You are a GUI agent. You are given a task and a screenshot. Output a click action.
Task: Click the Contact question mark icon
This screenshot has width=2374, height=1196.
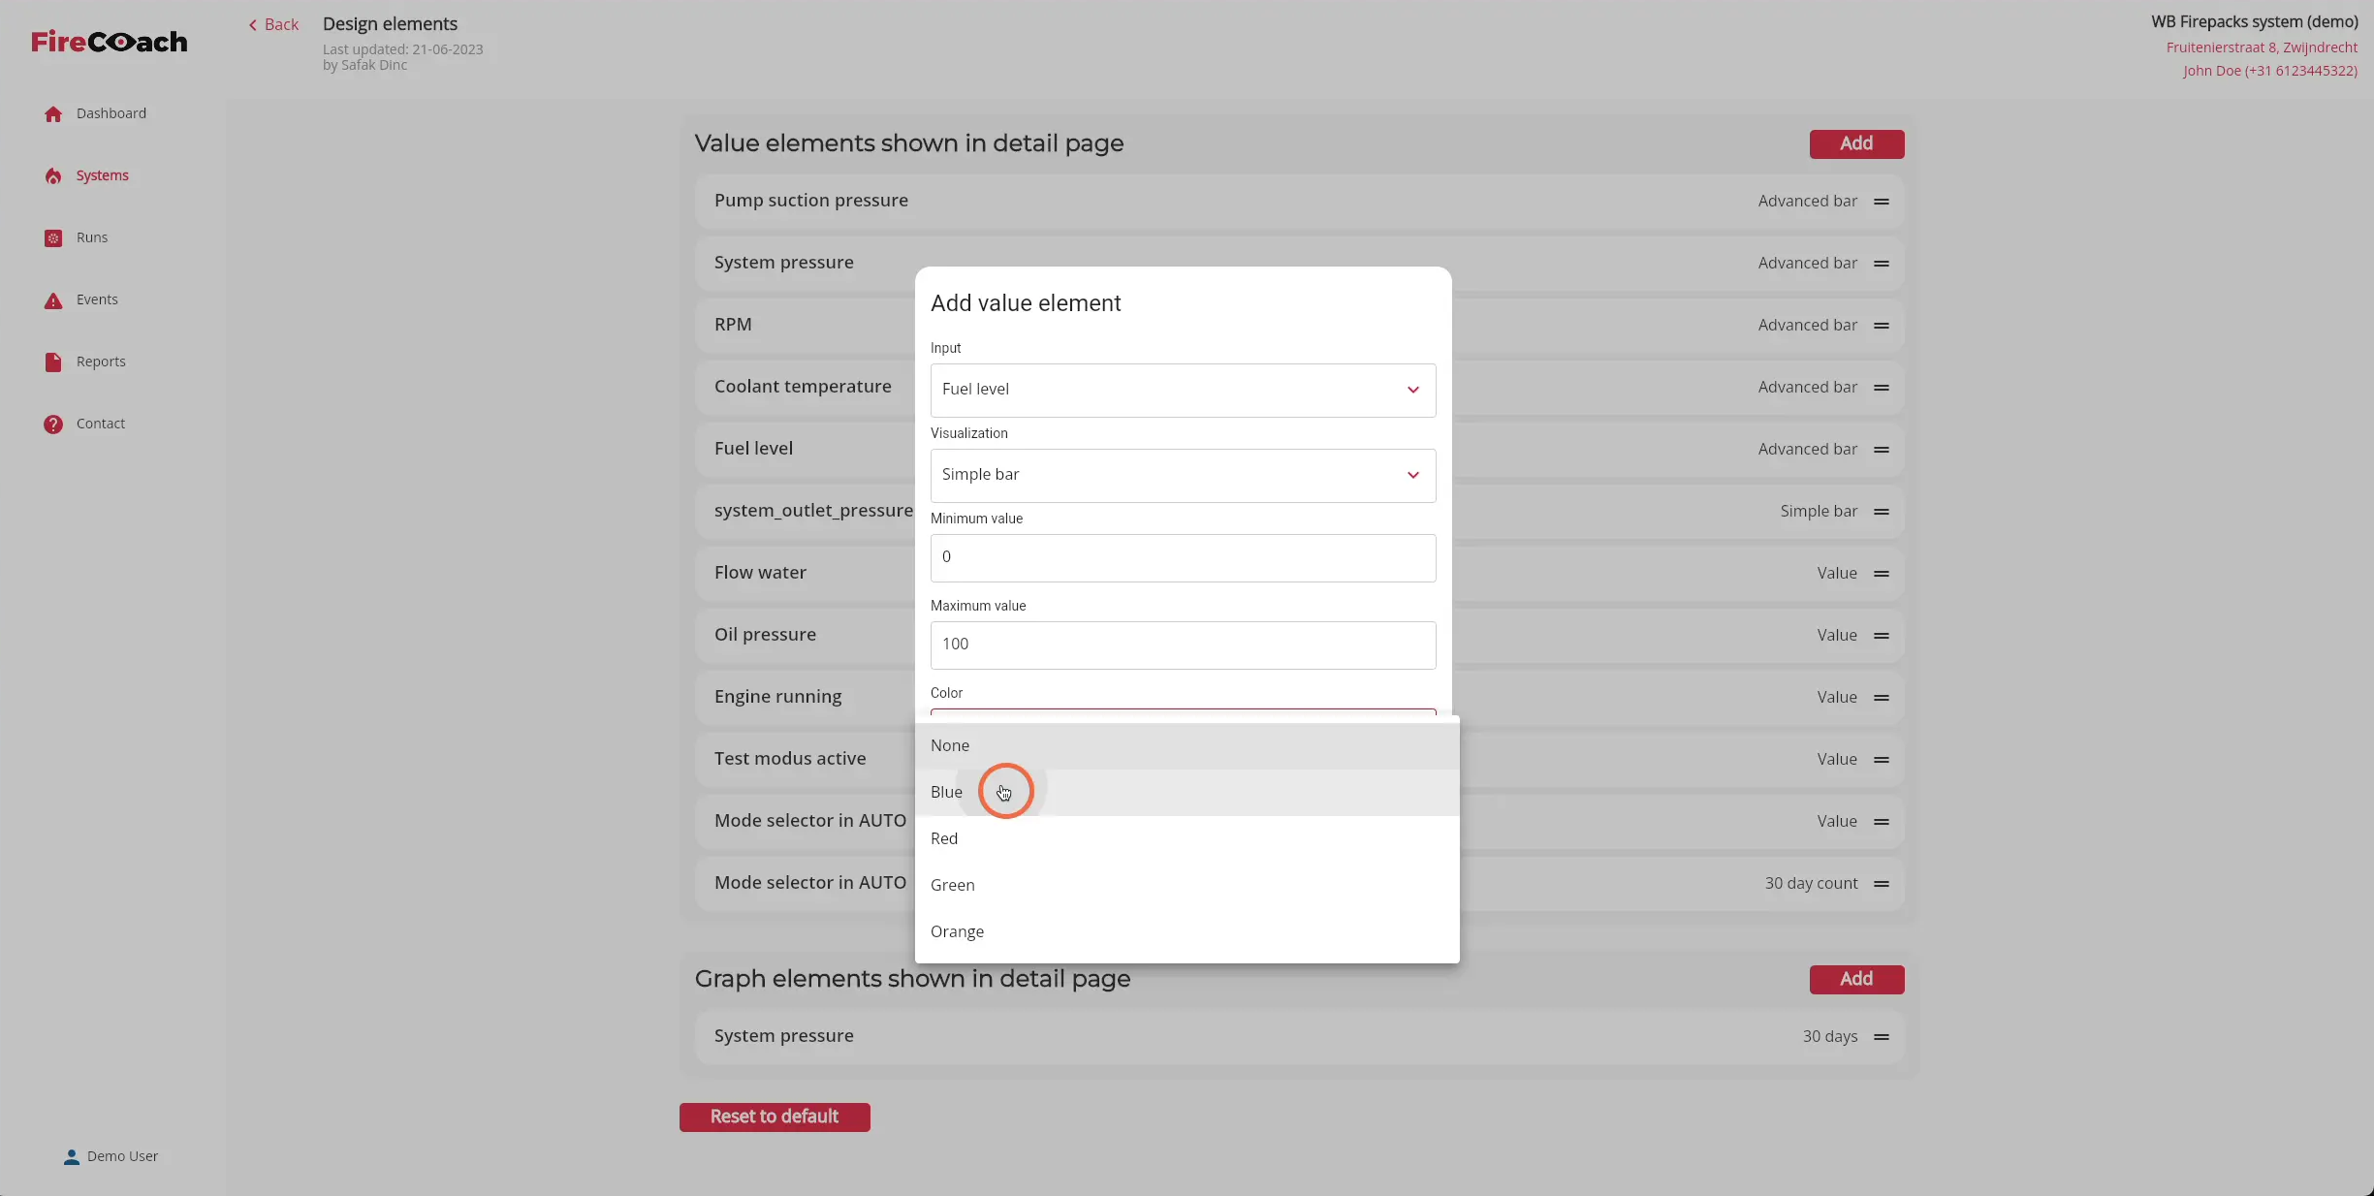pos(53,425)
